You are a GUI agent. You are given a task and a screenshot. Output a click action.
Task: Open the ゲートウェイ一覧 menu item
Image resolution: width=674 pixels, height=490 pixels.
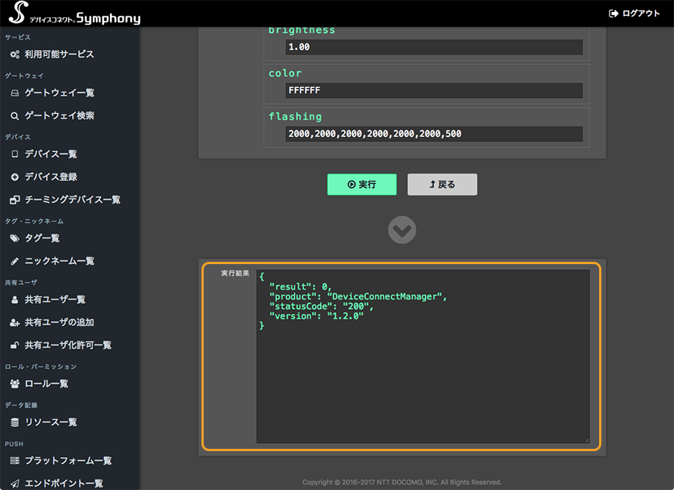coord(59,94)
